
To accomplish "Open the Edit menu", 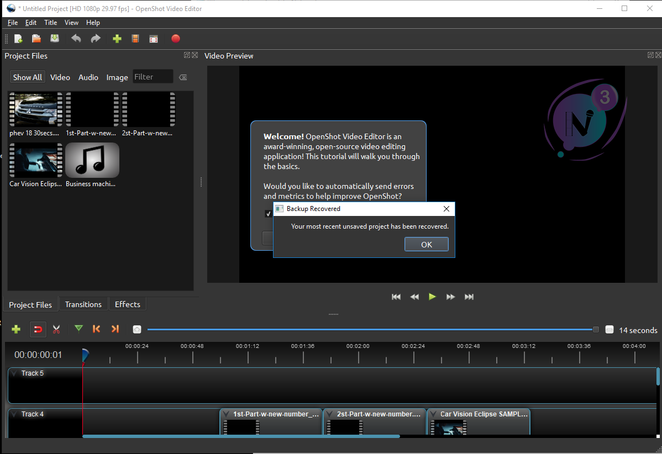I will (31, 23).
